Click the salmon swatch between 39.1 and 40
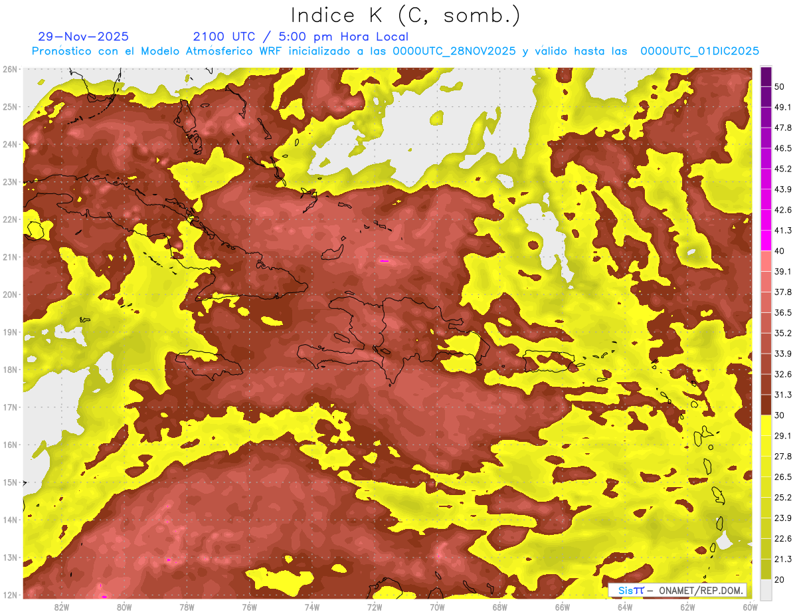The width and height of the screenshot is (797, 616). point(766,261)
